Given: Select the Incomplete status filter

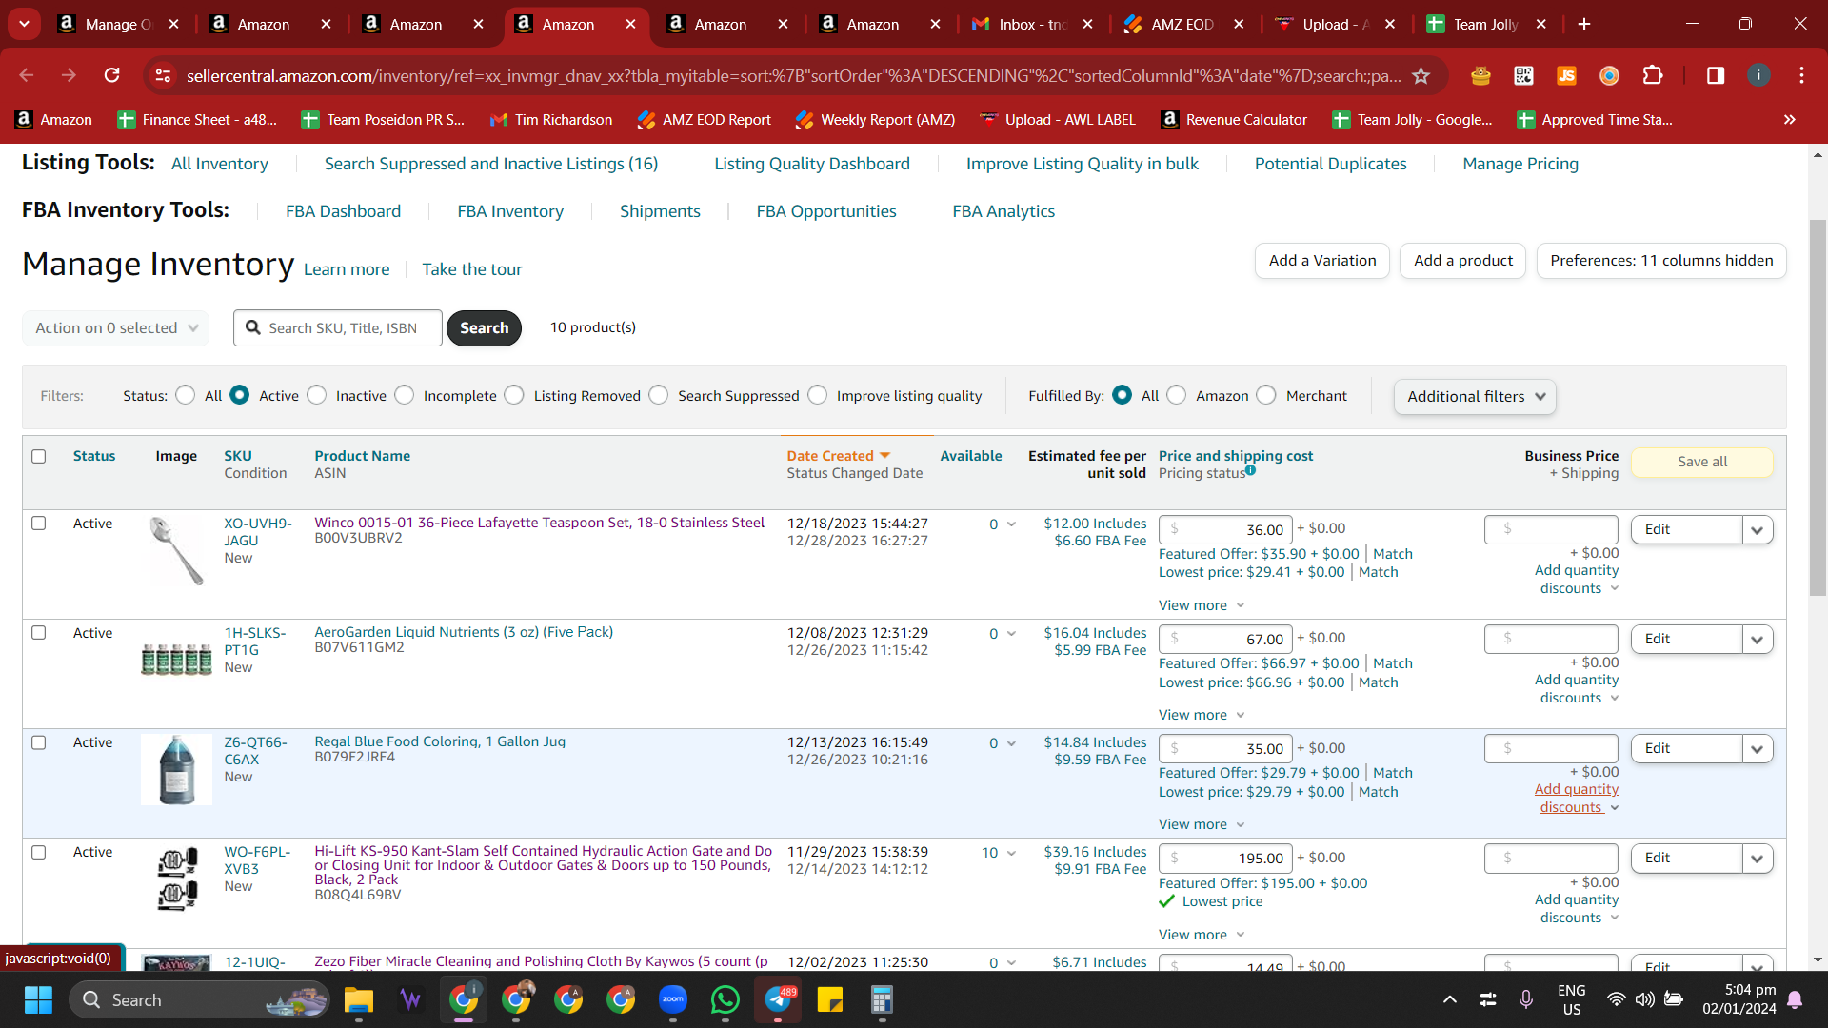Looking at the screenshot, I should click(405, 395).
